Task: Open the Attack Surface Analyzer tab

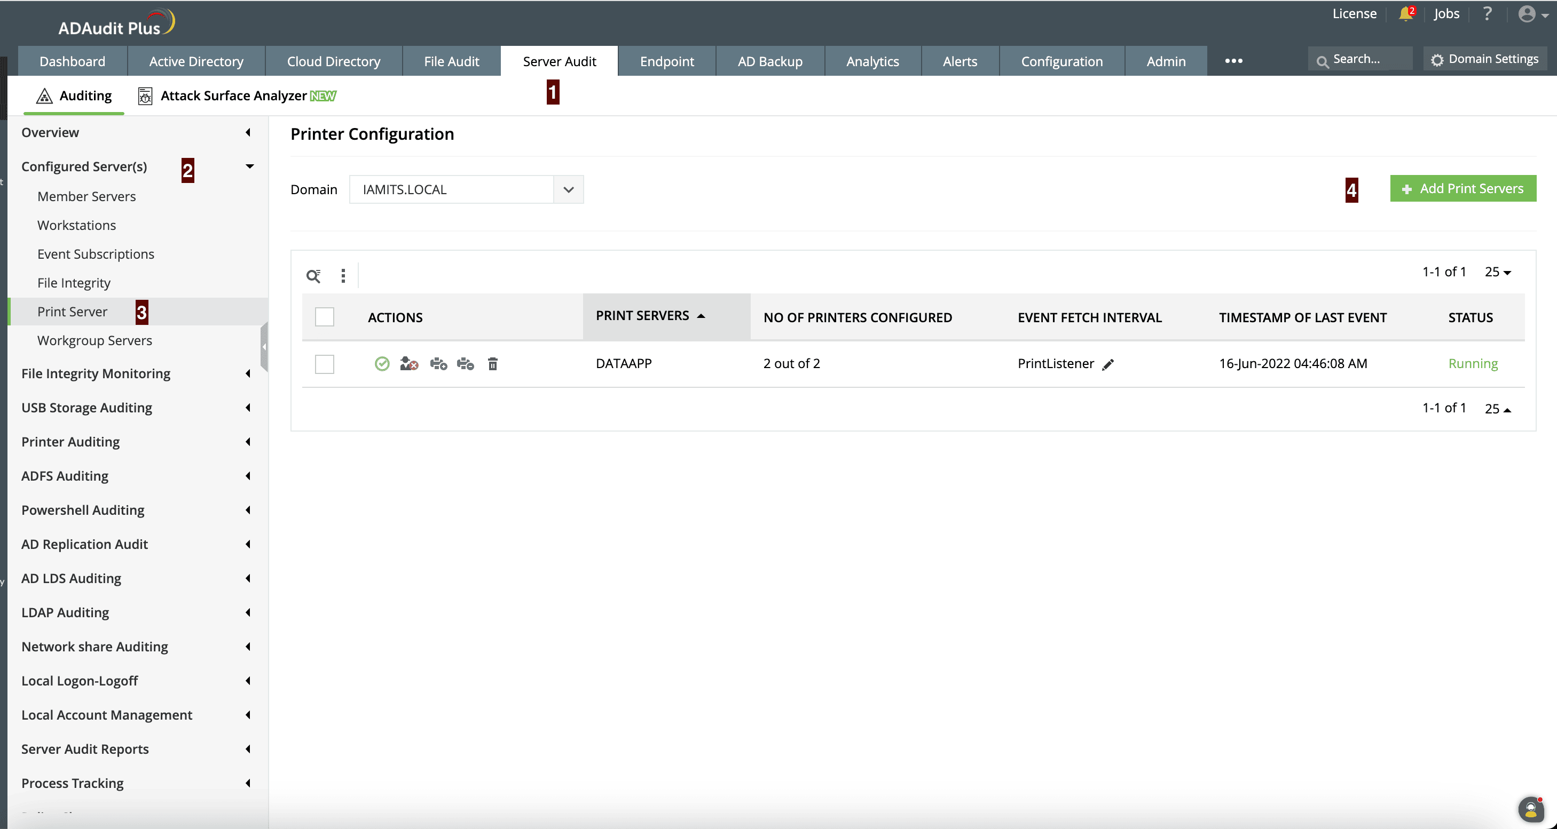Action: (x=233, y=95)
